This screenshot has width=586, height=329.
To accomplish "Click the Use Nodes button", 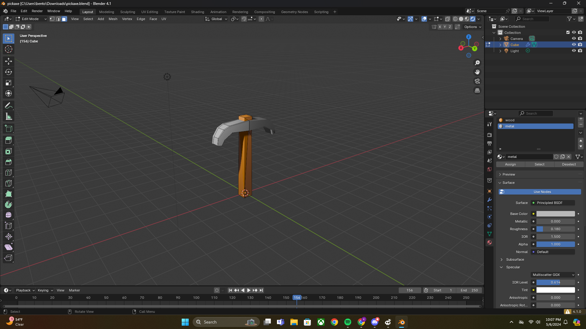I will pos(540,192).
